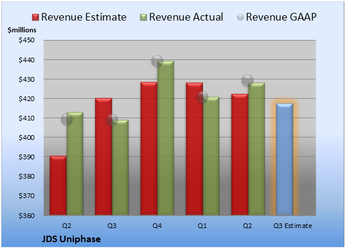345x248 pixels.
Task: Select the 'Revenue Estimate' legend label
Action: coord(84,17)
